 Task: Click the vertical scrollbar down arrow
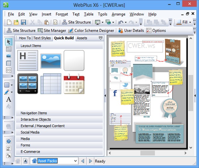(x=191, y=147)
